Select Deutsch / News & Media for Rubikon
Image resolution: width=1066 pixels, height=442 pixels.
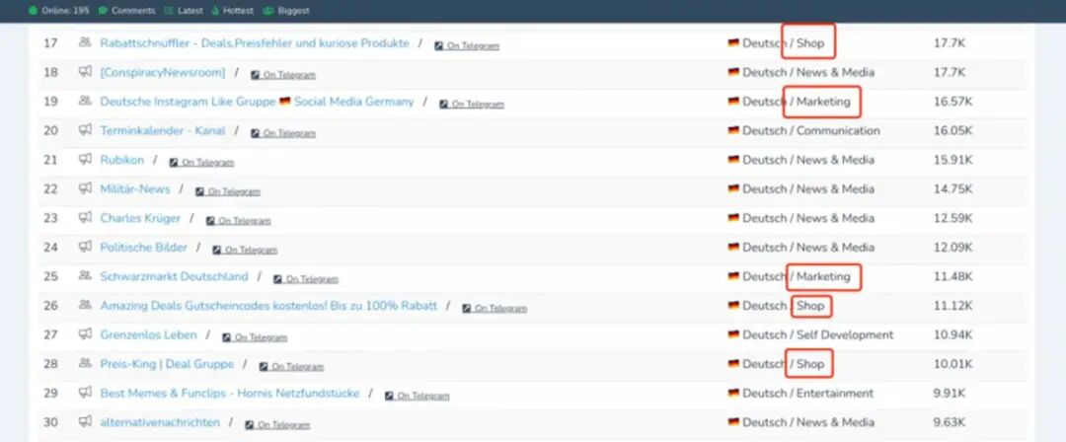[x=800, y=160]
